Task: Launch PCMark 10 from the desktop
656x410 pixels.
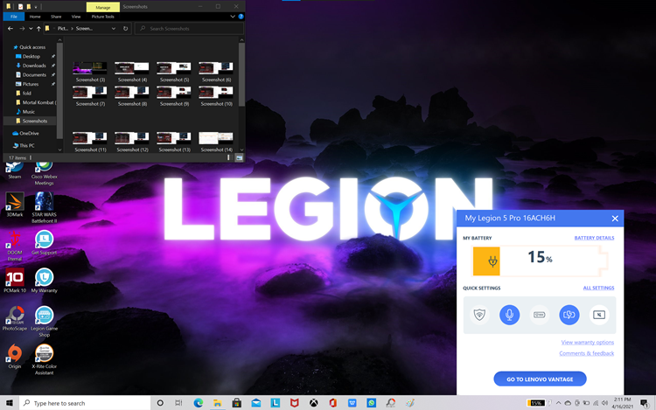Action: click(x=15, y=281)
